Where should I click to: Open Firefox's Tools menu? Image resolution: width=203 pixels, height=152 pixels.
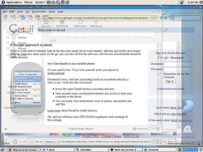point(52,12)
